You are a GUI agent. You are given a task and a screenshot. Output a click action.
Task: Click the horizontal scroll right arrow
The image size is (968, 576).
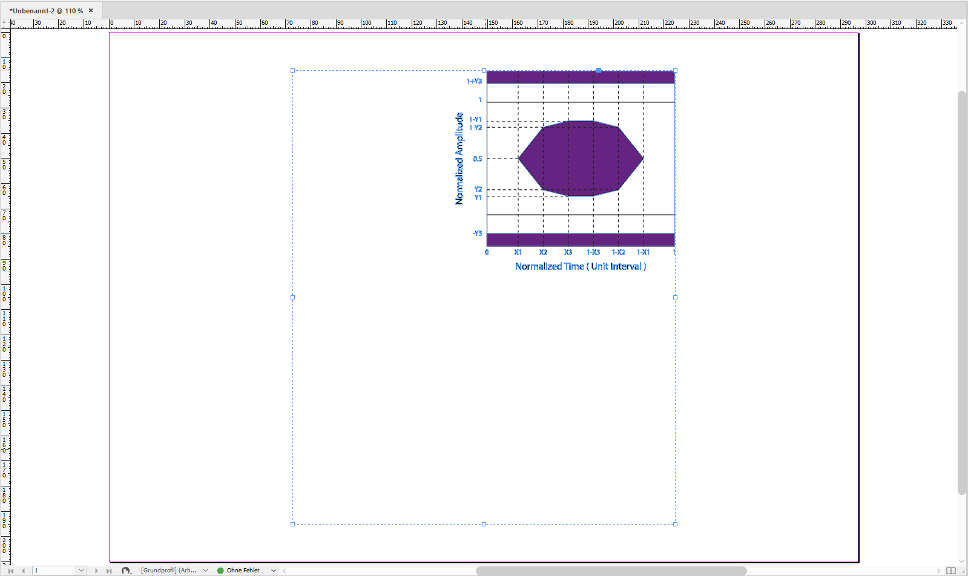(939, 571)
